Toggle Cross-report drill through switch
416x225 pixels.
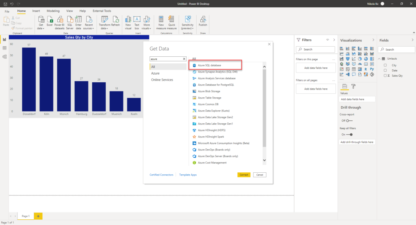pyautogui.click(x=349, y=121)
